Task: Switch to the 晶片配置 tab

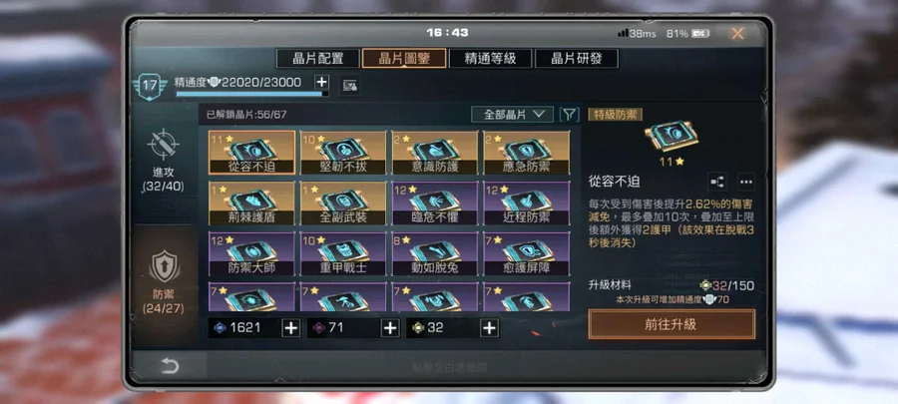Action: [318, 59]
